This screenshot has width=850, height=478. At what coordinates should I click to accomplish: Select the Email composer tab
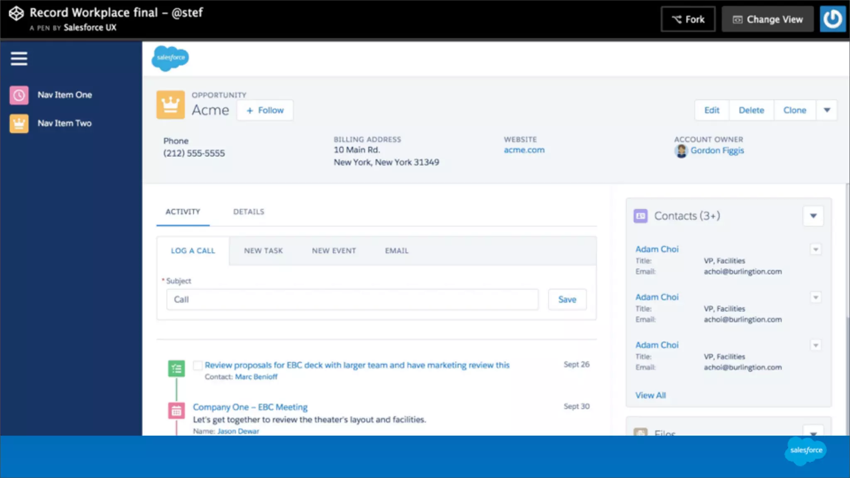396,251
